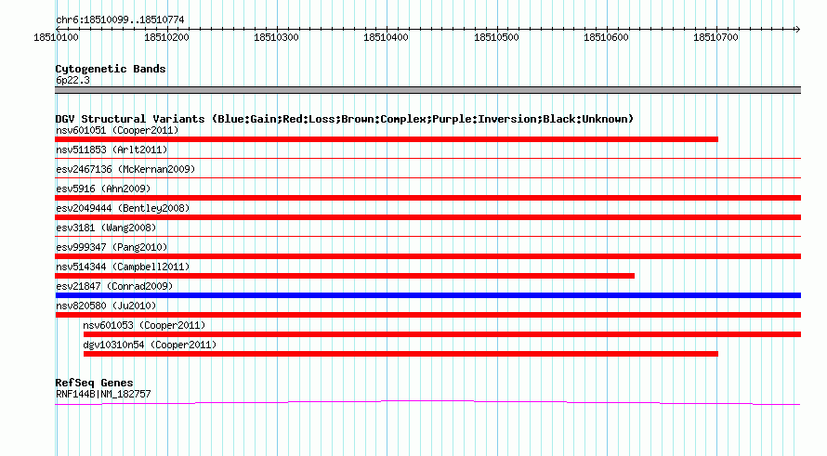Click ruler position label 18510100
This screenshot has width=827, height=456.
click(x=56, y=37)
